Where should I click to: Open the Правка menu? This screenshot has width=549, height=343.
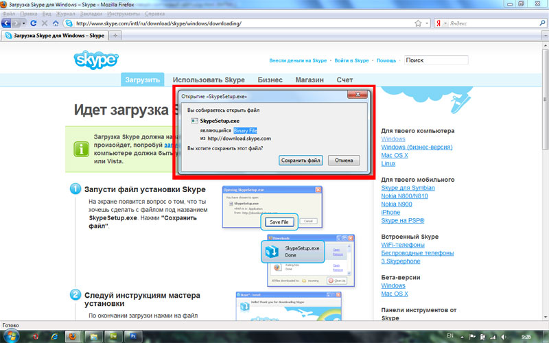pyautogui.click(x=29, y=14)
